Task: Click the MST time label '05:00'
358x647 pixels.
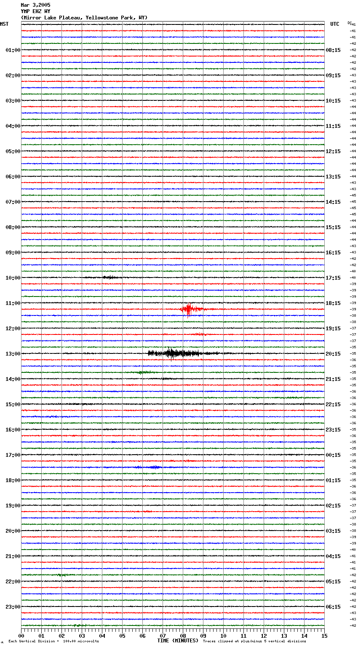Action: pyautogui.click(x=13, y=151)
